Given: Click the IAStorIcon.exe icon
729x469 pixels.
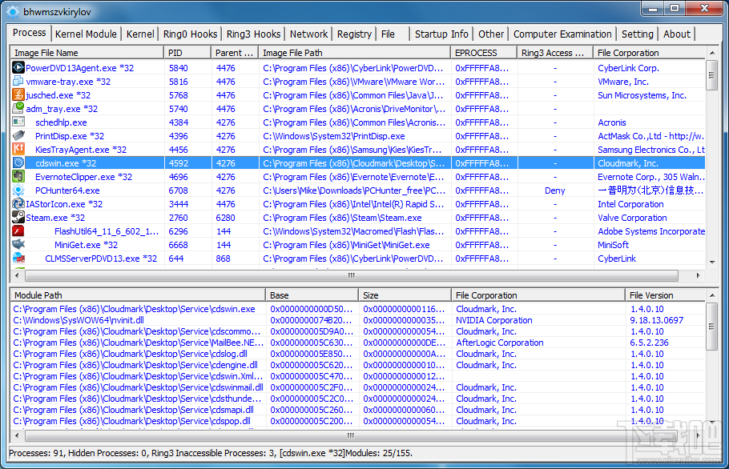Looking at the screenshot, I should [18, 203].
